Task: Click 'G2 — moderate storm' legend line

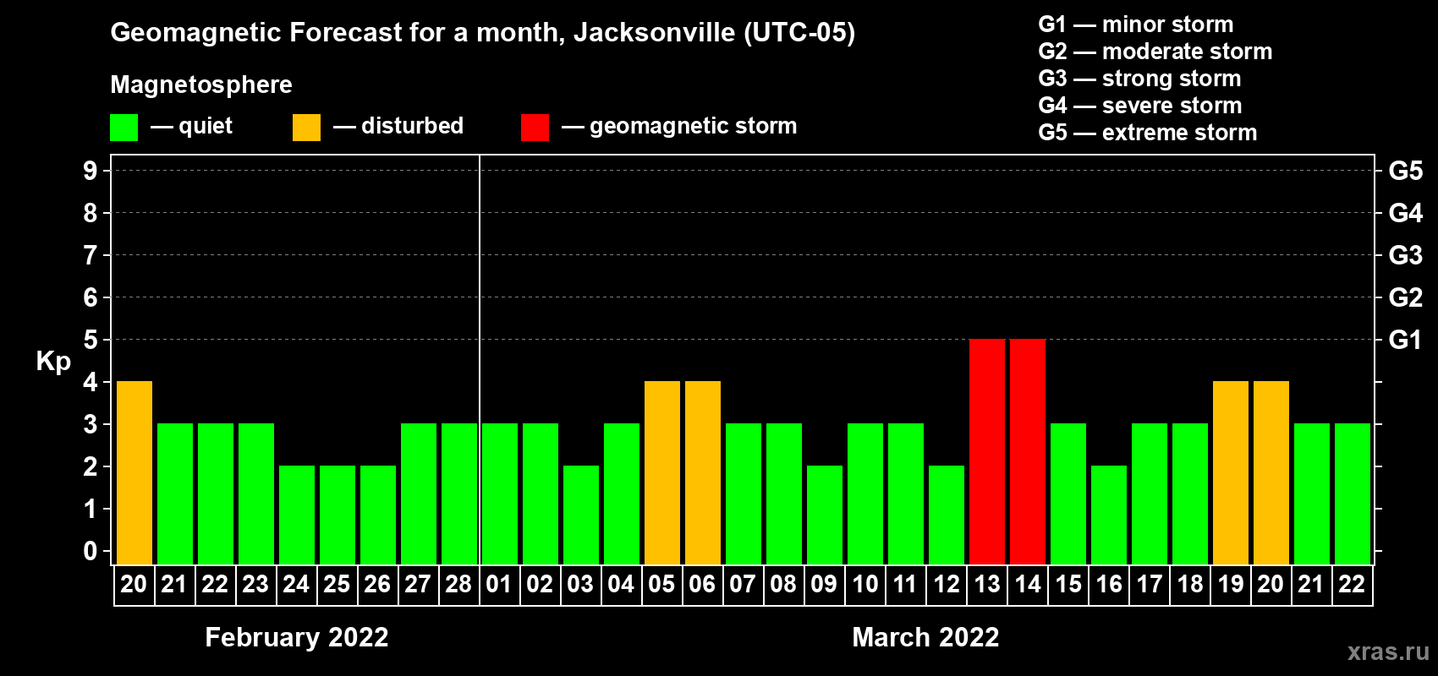Action: click(x=1155, y=52)
